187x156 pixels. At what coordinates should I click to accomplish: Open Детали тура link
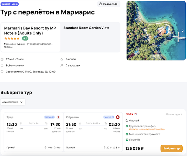click(174, 114)
